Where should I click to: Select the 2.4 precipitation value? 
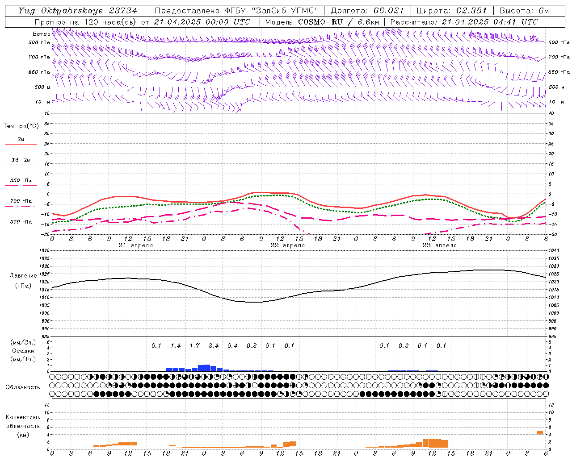pyautogui.click(x=214, y=345)
